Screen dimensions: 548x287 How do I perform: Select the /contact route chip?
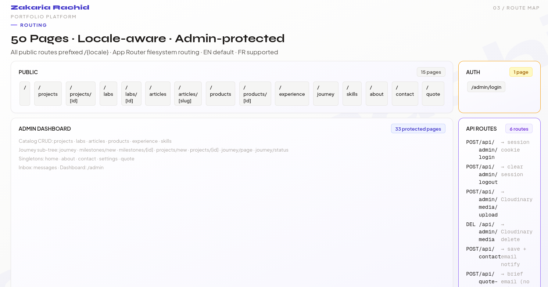pyautogui.click(x=405, y=94)
